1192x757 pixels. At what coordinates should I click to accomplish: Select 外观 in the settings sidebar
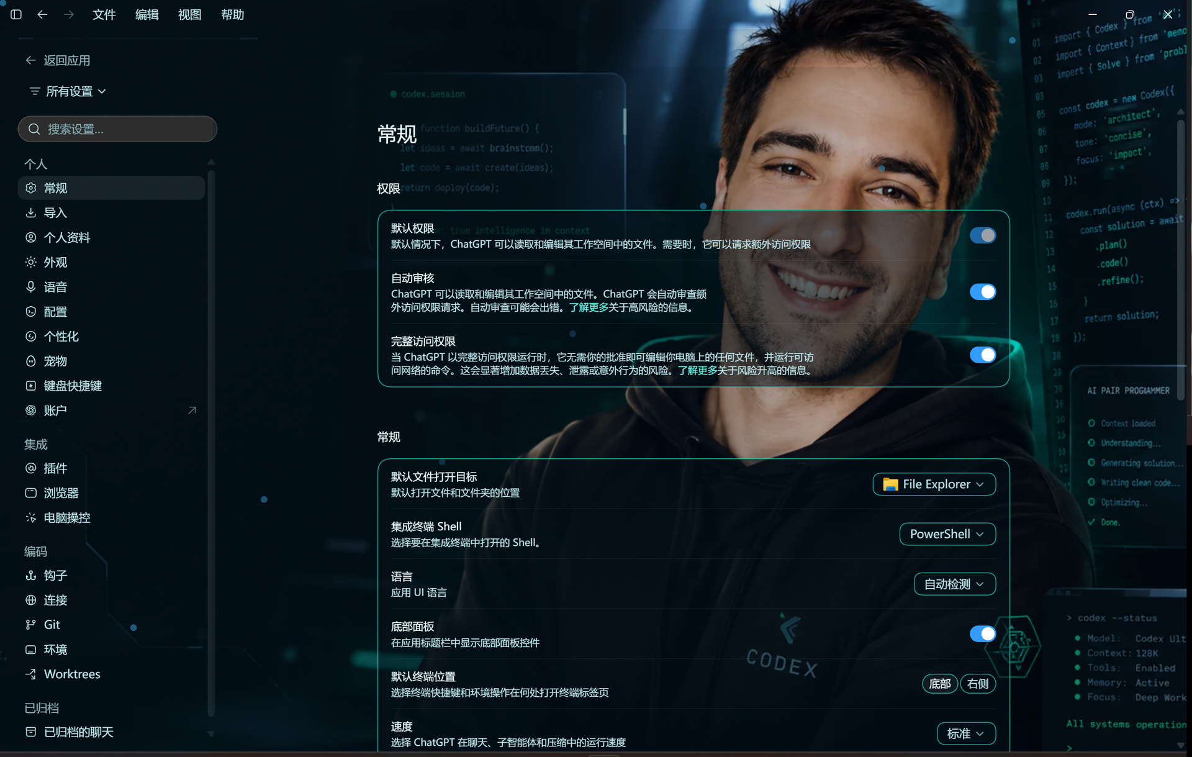111,262
